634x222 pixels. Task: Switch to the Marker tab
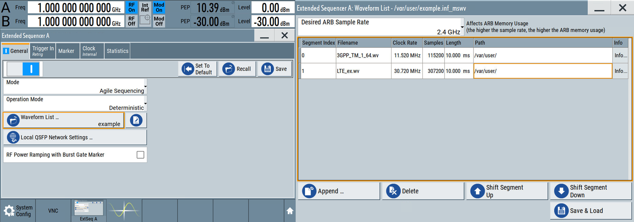tap(66, 51)
